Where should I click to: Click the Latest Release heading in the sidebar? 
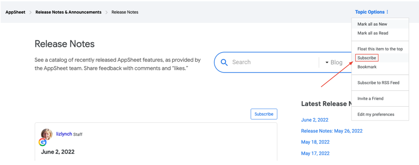tap(327, 104)
